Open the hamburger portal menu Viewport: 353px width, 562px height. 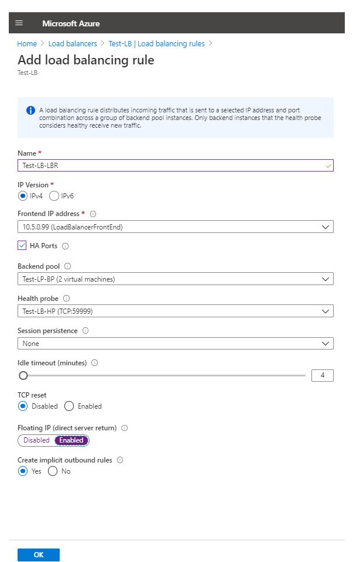(19, 23)
